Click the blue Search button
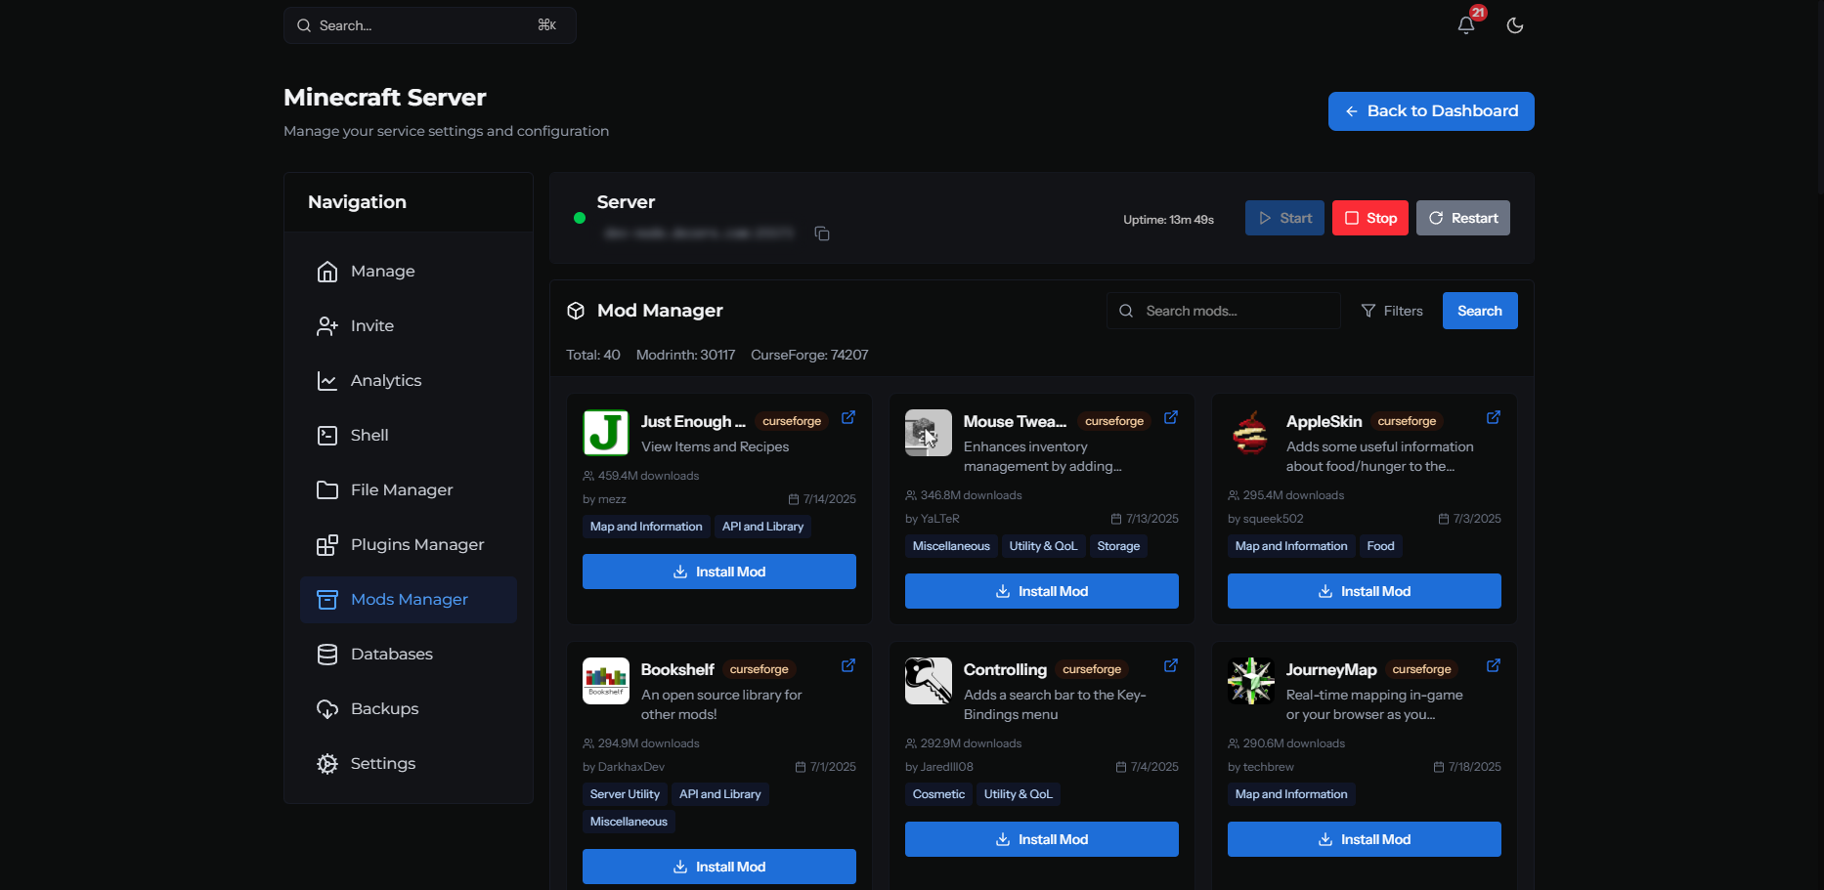 [x=1480, y=311]
